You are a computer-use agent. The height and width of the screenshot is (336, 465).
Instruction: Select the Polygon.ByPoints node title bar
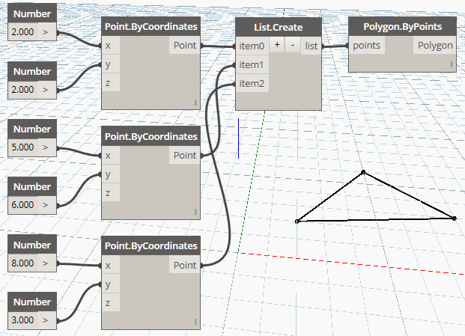pyautogui.click(x=402, y=27)
